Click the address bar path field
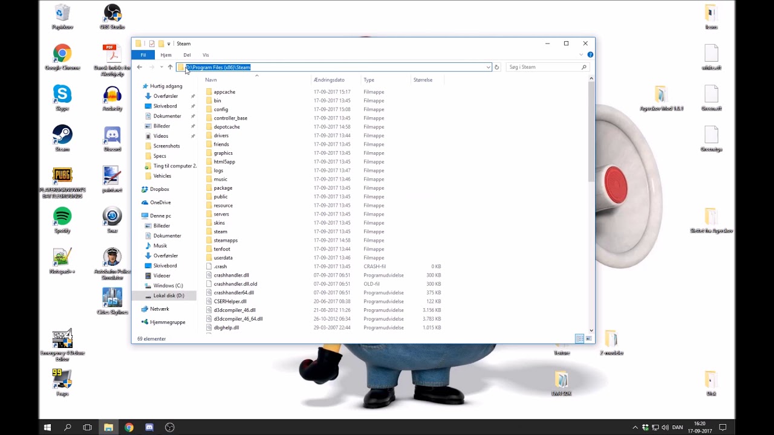 point(333,67)
